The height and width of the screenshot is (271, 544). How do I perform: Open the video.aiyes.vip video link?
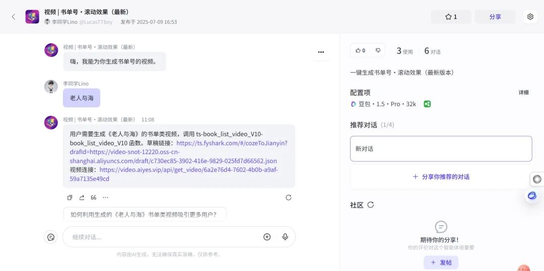coord(174,174)
